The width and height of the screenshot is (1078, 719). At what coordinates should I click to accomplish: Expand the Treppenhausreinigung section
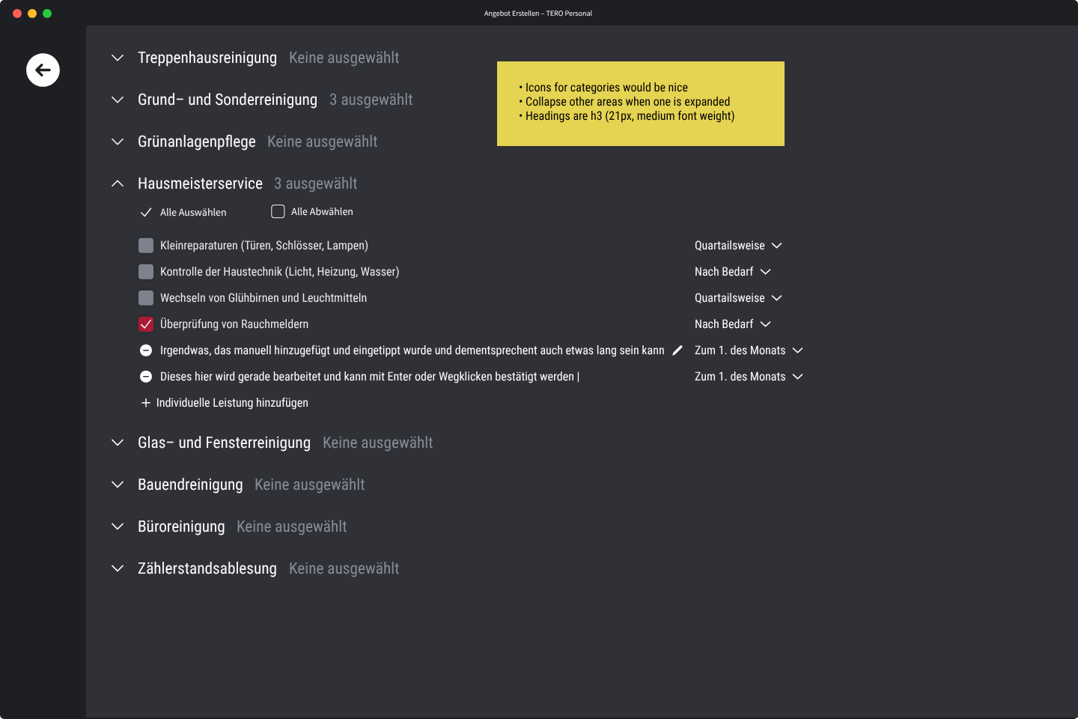118,58
